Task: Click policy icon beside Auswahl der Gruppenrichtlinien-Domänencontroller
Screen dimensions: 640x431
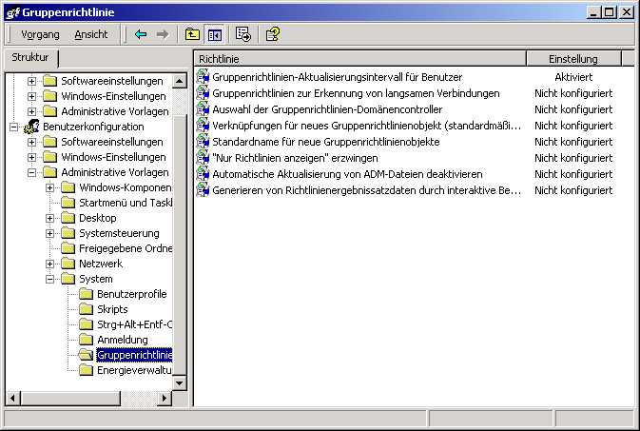Action: pyautogui.click(x=203, y=109)
